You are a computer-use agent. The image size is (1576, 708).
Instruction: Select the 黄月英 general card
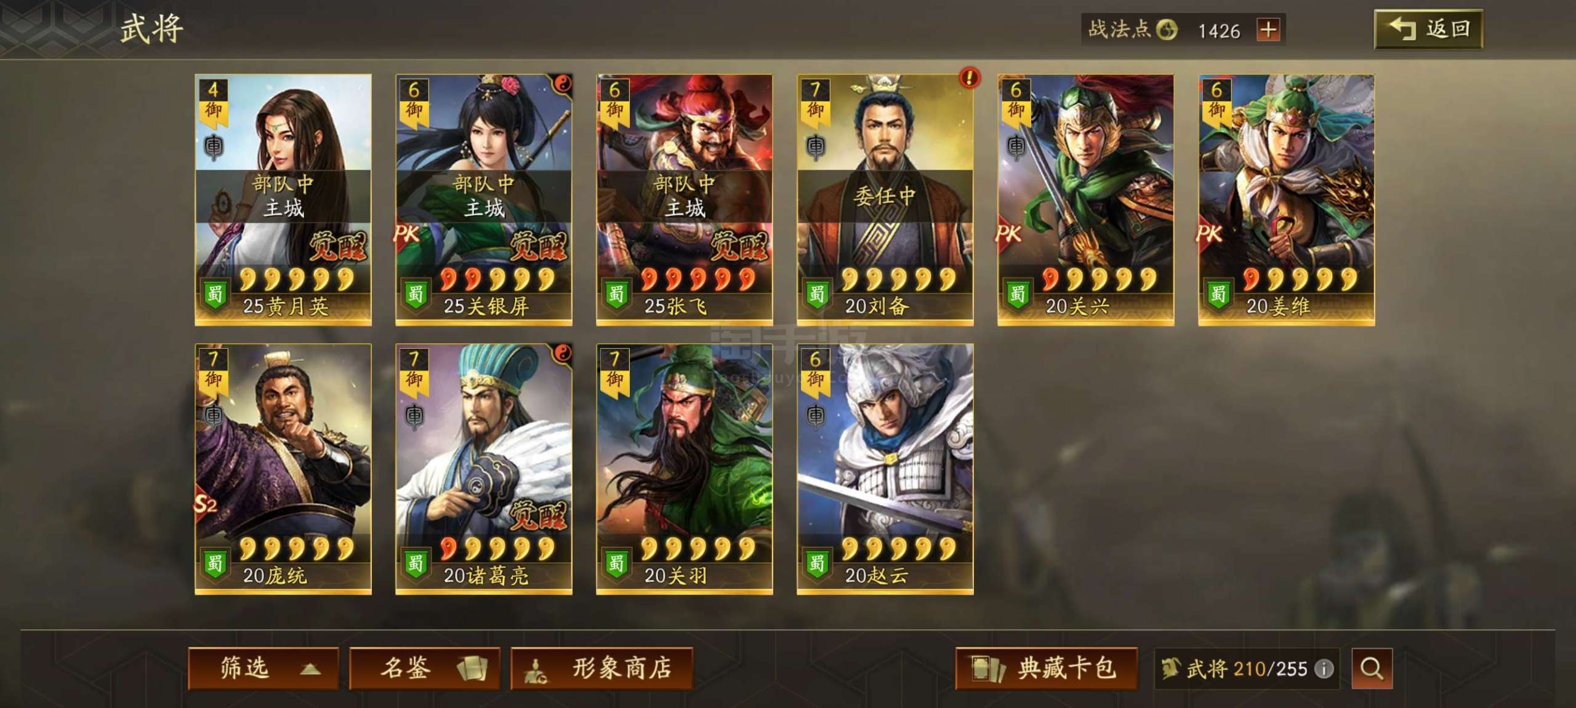(x=283, y=200)
